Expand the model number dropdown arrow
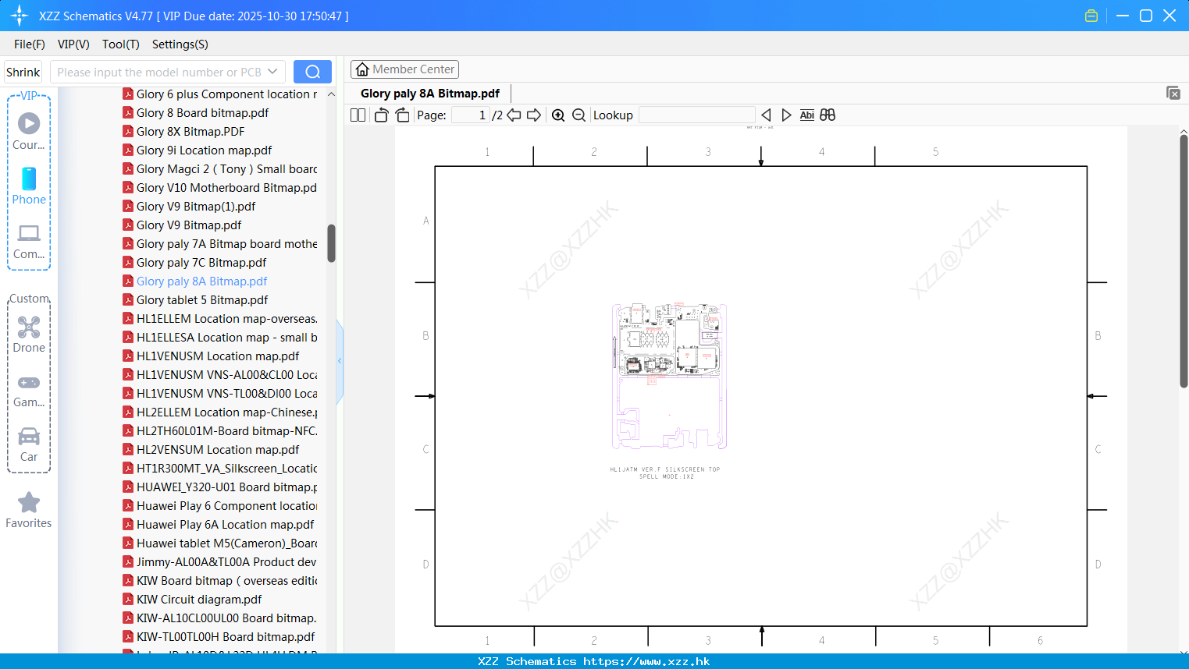Screen dimensions: 1189x669 [x=272, y=72]
